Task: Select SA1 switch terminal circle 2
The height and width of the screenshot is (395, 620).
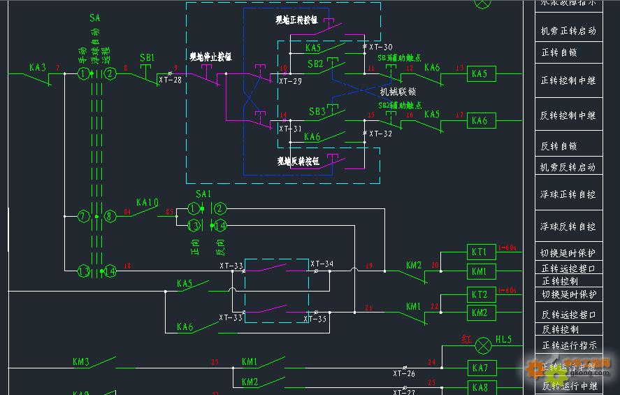Action: coord(220,208)
